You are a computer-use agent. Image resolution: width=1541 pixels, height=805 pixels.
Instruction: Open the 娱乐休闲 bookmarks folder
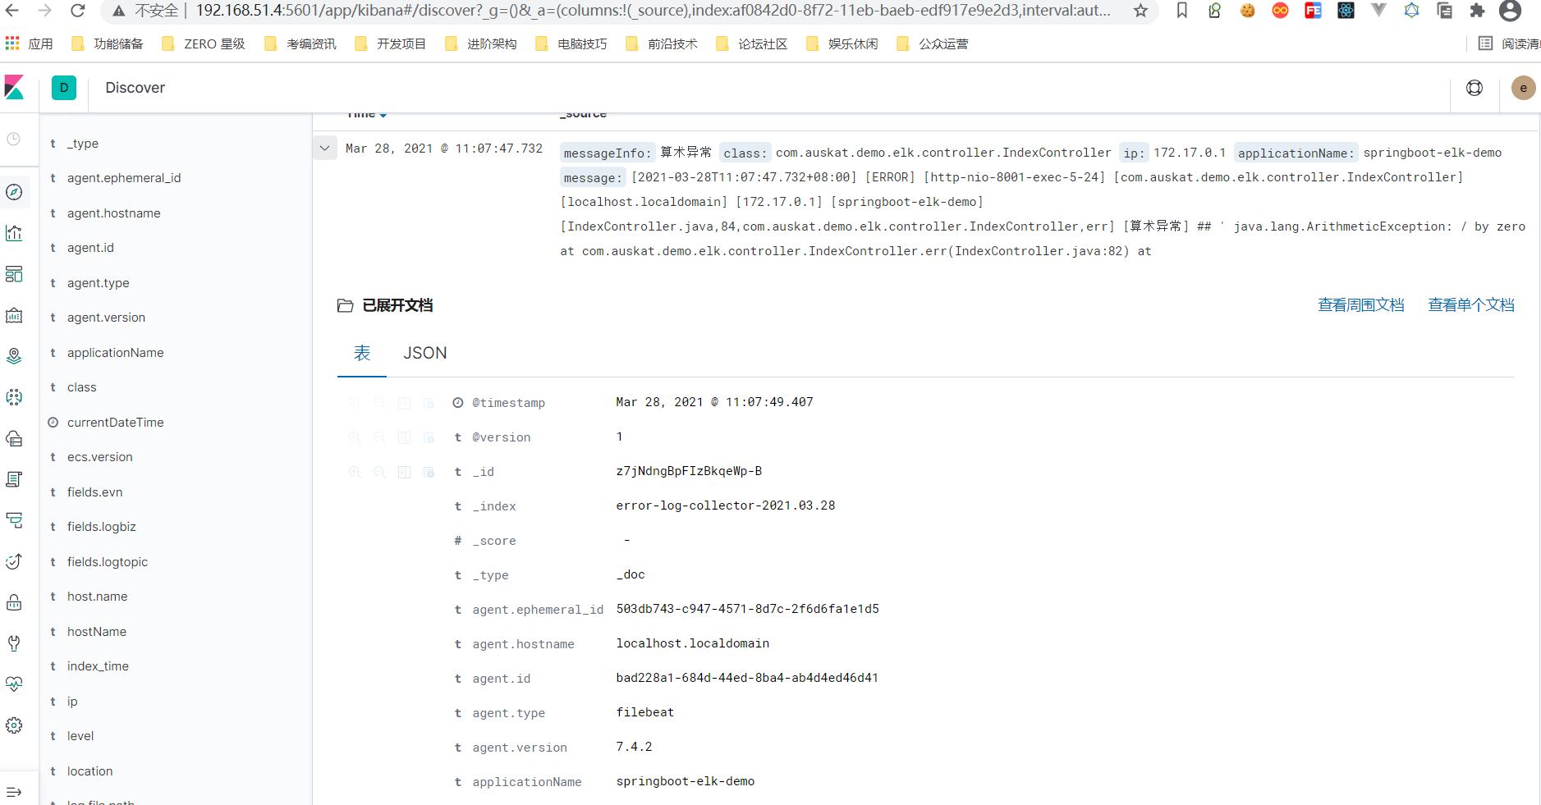pos(842,44)
